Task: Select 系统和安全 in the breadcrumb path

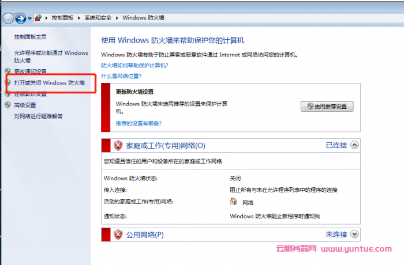Action: pyautogui.click(x=98, y=18)
